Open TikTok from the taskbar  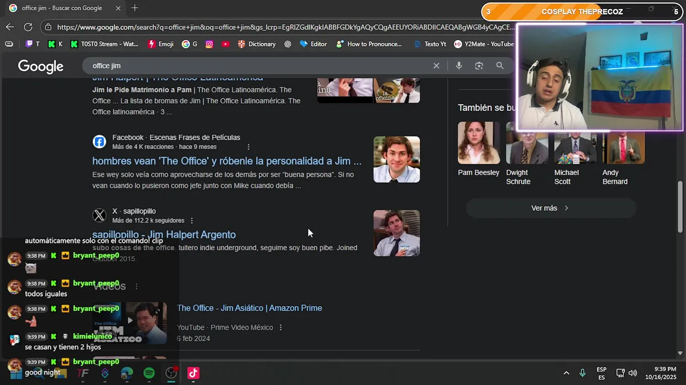[x=193, y=373]
